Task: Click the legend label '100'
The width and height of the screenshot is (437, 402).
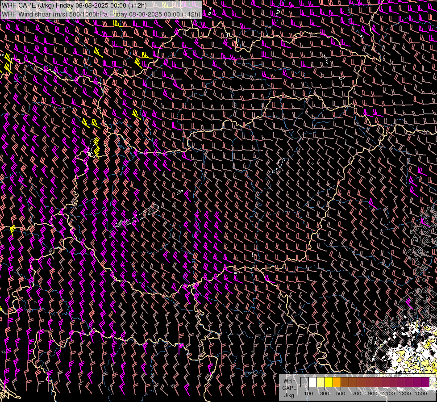Action: pyautogui.click(x=308, y=394)
